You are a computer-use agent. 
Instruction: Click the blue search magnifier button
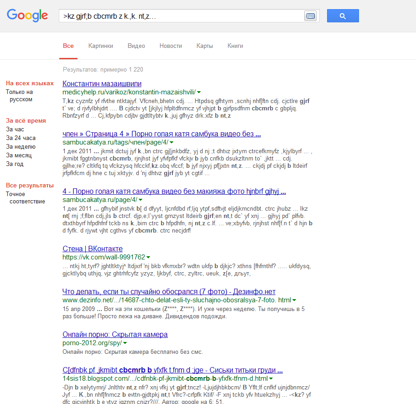click(x=343, y=16)
